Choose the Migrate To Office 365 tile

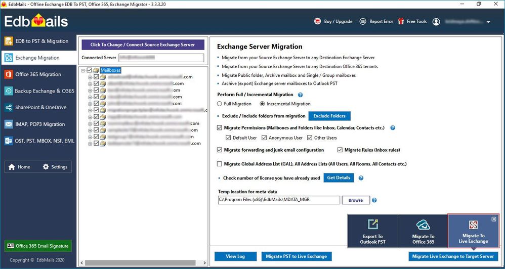[423, 231]
